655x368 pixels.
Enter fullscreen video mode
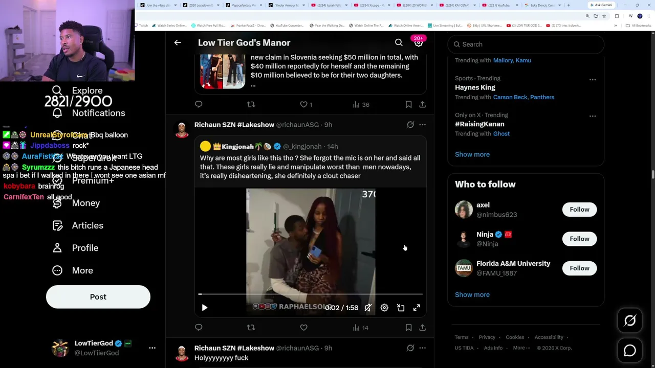point(417,308)
